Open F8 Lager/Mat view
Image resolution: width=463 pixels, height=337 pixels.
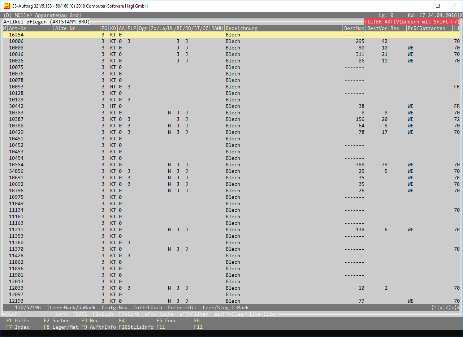coord(61,327)
